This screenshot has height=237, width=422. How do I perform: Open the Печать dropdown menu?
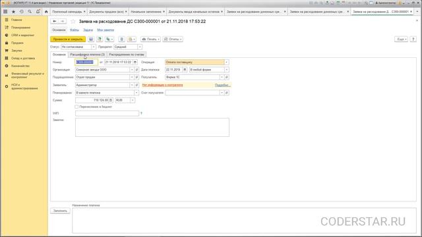[150, 39]
